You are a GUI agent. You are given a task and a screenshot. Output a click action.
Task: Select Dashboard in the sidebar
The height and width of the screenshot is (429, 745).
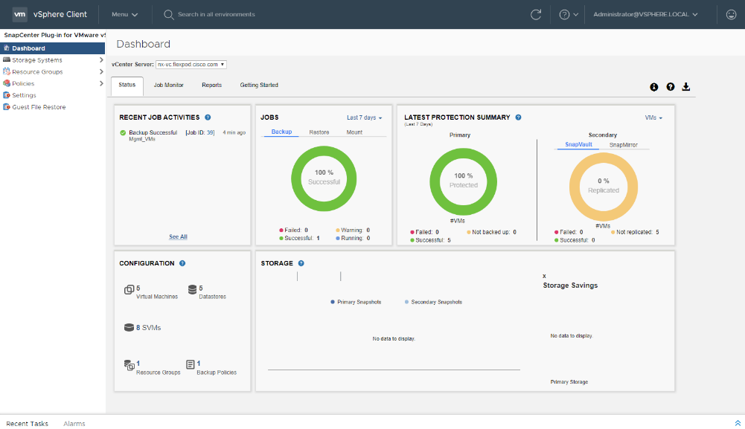coord(53,48)
